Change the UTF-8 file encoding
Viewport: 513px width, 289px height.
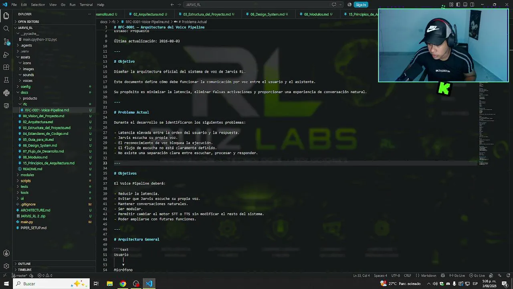[395, 276]
